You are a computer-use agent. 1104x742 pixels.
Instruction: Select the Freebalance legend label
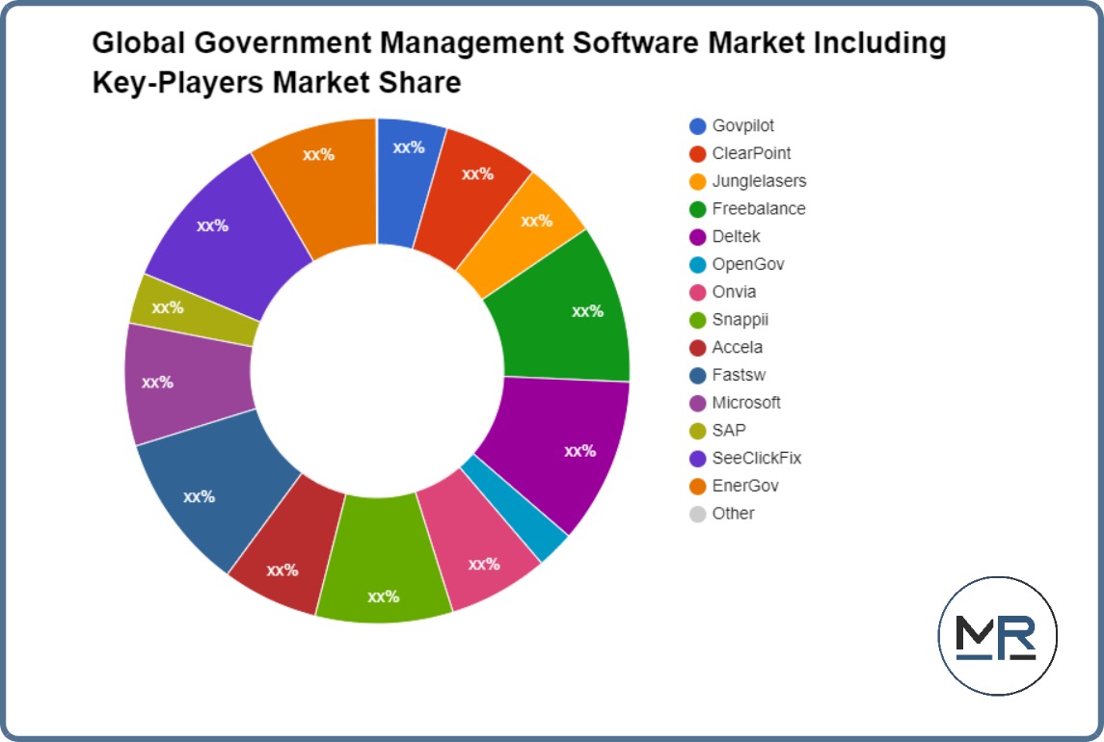click(758, 209)
